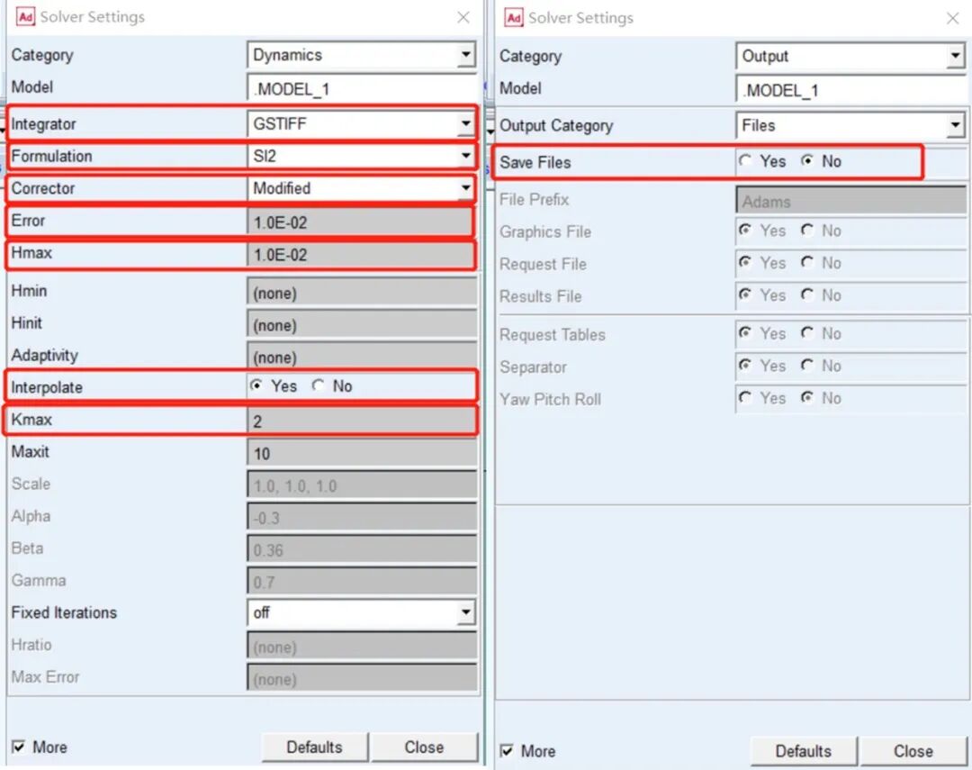Open the Formulation dropdown set to SI2

[x=362, y=157]
